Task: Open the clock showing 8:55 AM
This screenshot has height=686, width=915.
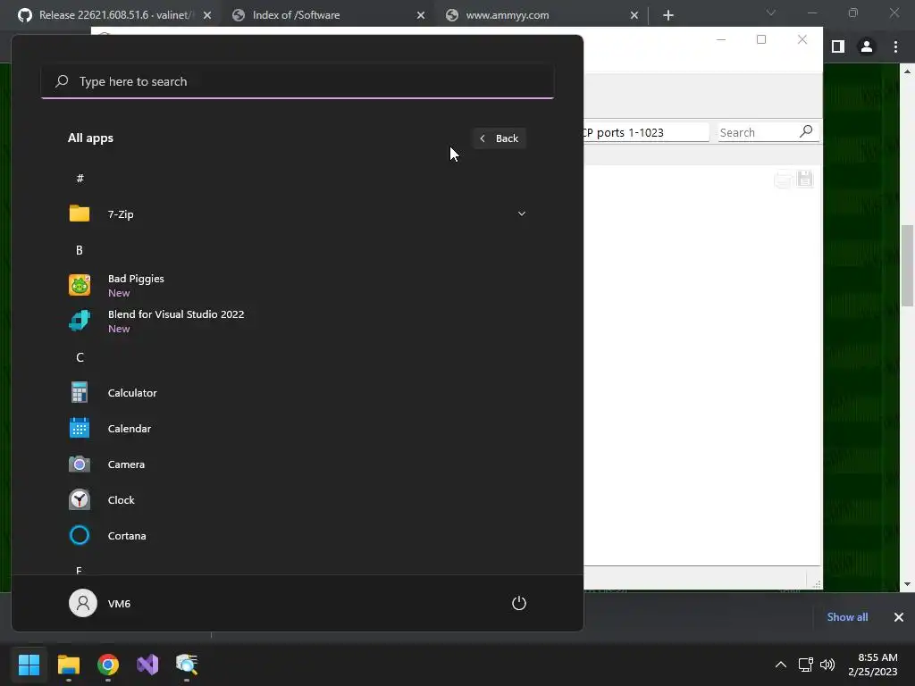Action: pos(873,665)
